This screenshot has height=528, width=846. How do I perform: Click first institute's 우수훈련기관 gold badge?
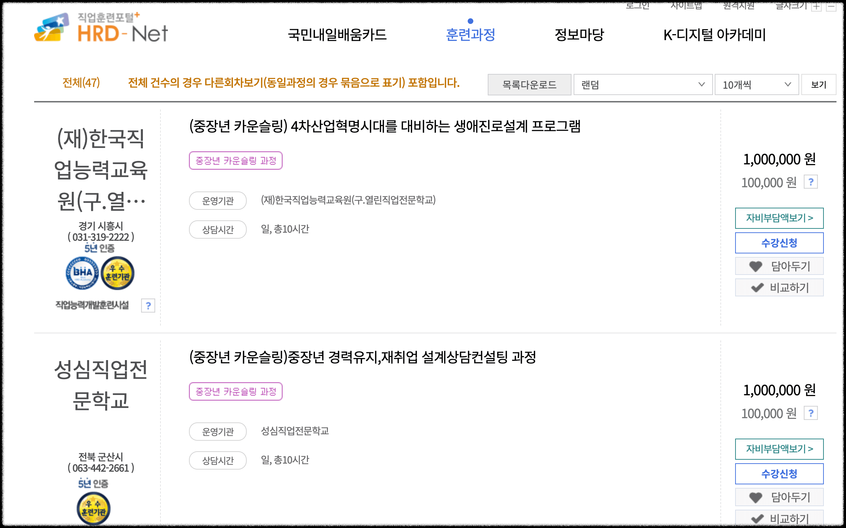[118, 273]
